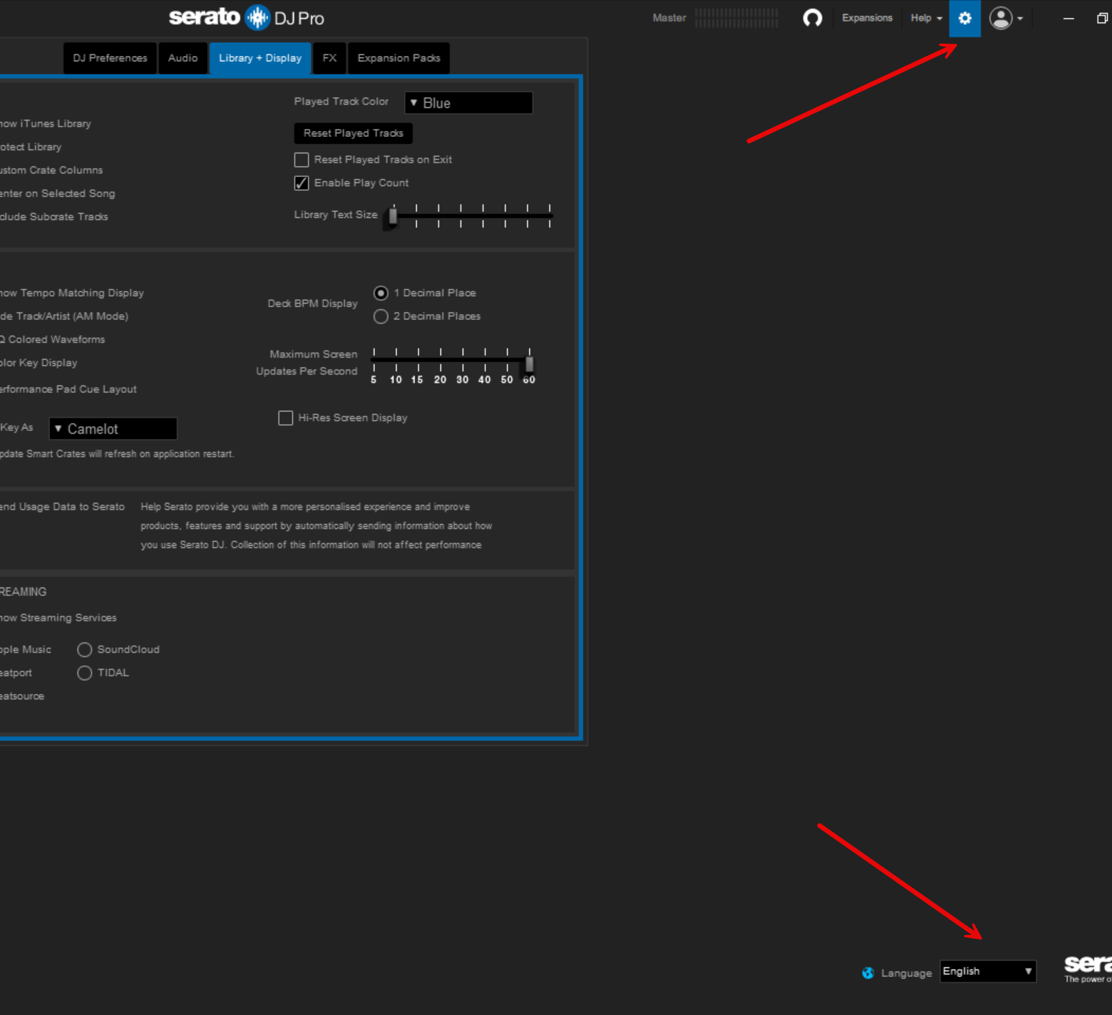
Task: Click the restore window icon
Action: click(1102, 18)
